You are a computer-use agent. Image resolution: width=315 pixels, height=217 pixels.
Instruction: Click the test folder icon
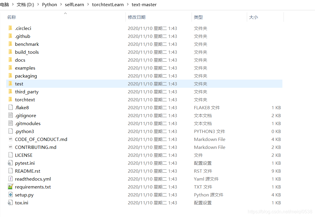(11, 83)
